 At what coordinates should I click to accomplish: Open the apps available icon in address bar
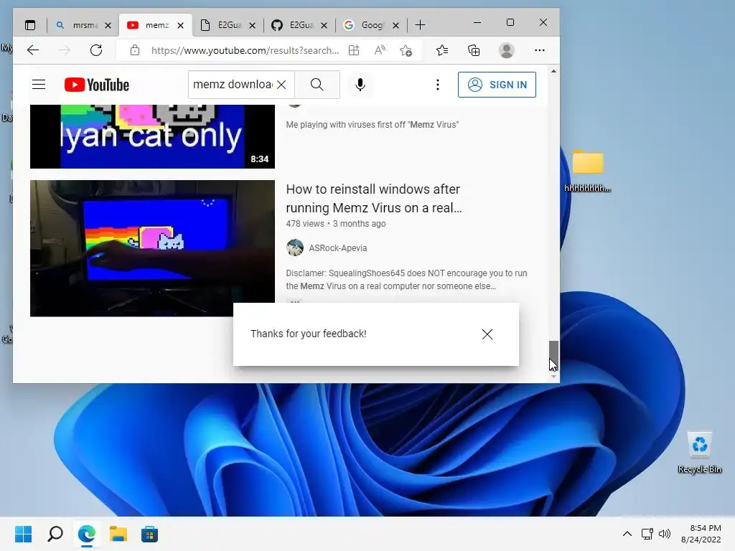(354, 50)
